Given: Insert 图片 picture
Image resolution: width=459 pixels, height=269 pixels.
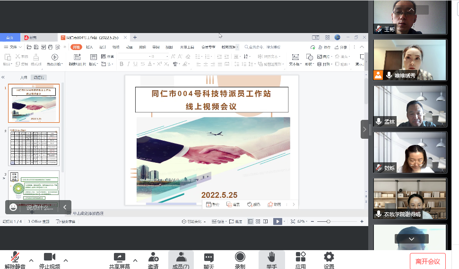Looking at the screenshot, I should (324, 57).
